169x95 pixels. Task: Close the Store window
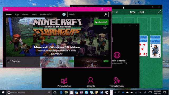click(109, 9)
